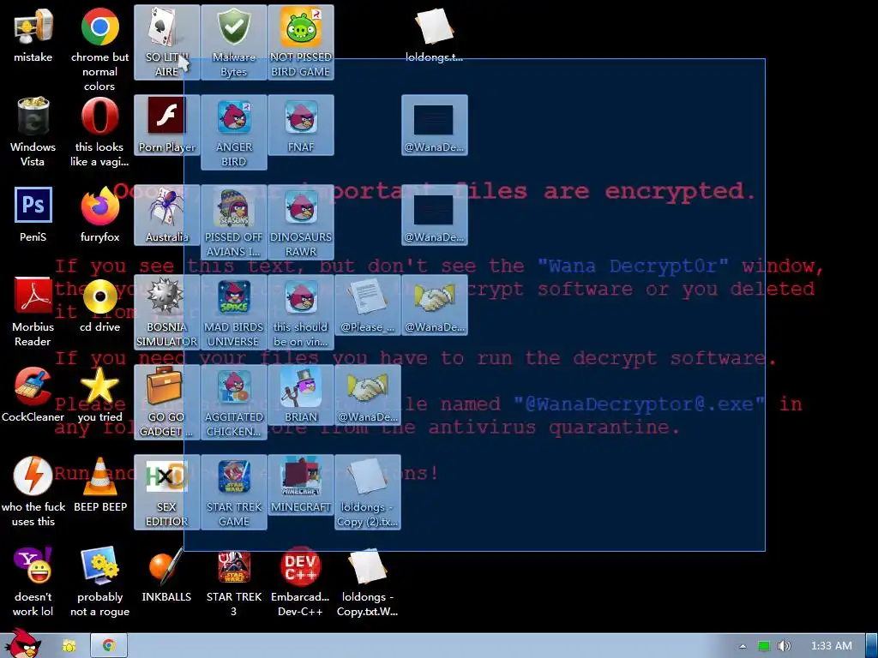Viewport: 878px width, 658px height.
Task: Select 'AGGITATED CHICKEN' Rio icon
Action: (x=234, y=403)
